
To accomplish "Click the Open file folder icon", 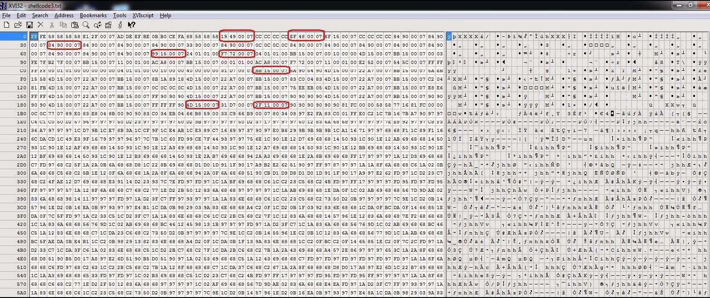I will tap(18, 25).
